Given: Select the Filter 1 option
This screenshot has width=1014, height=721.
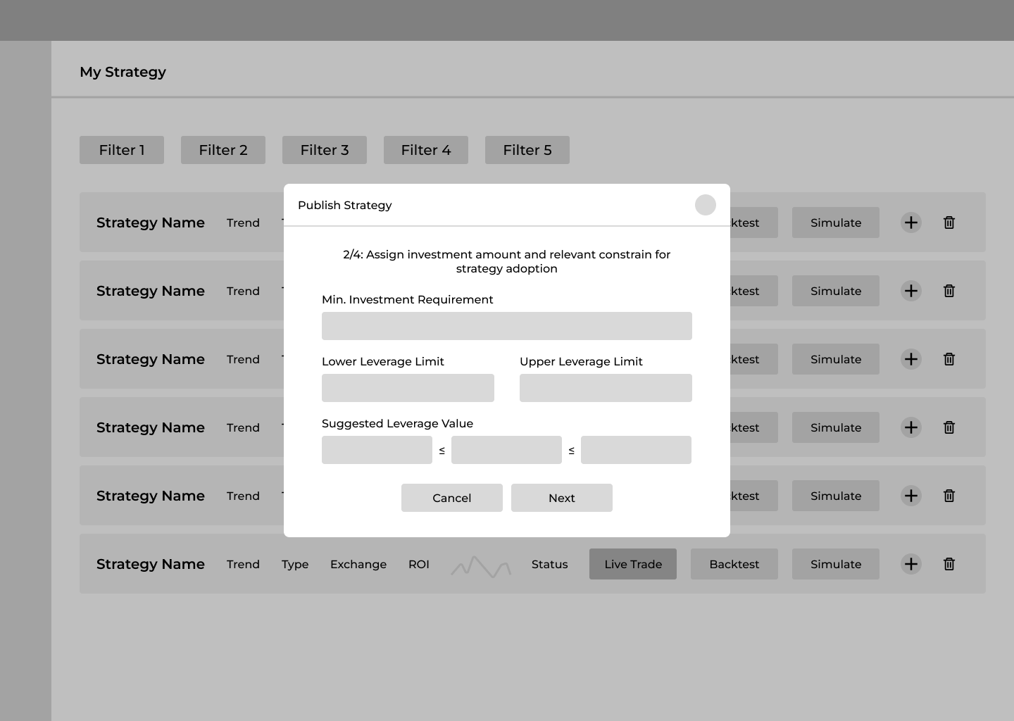Looking at the screenshot, I should point(122,150).
